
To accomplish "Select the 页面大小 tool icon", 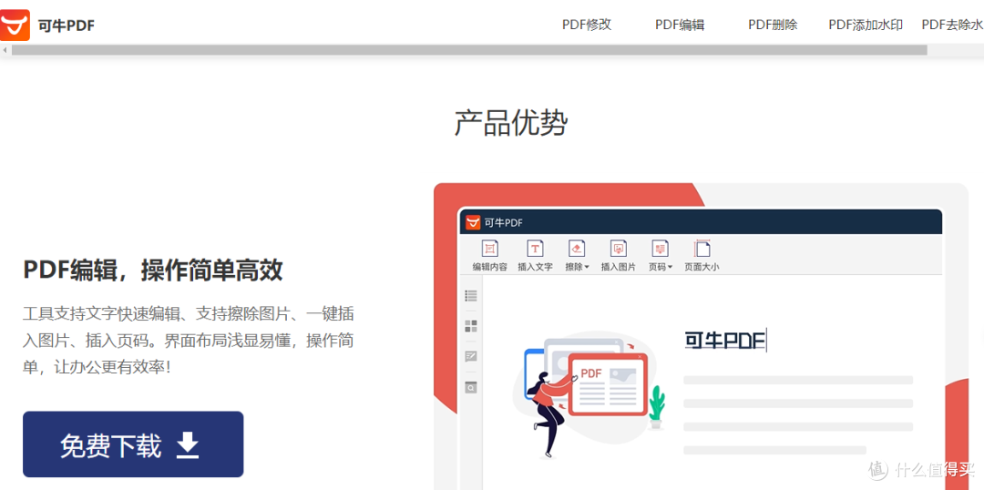I will coord(702,249).
